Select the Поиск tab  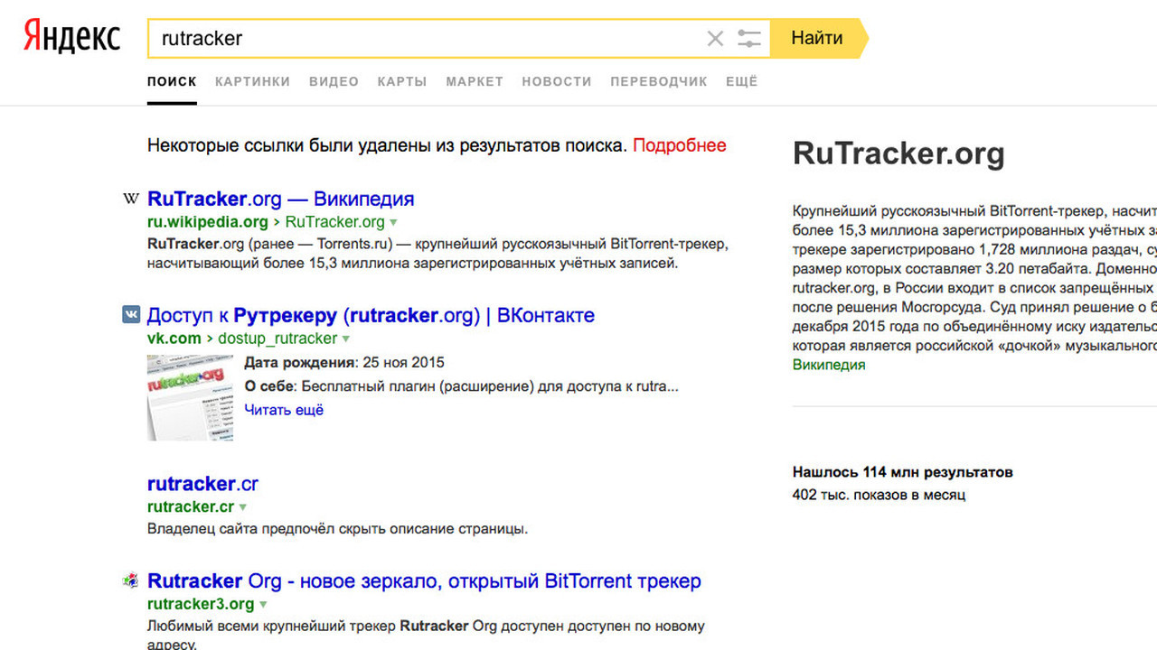click(172, 81)
